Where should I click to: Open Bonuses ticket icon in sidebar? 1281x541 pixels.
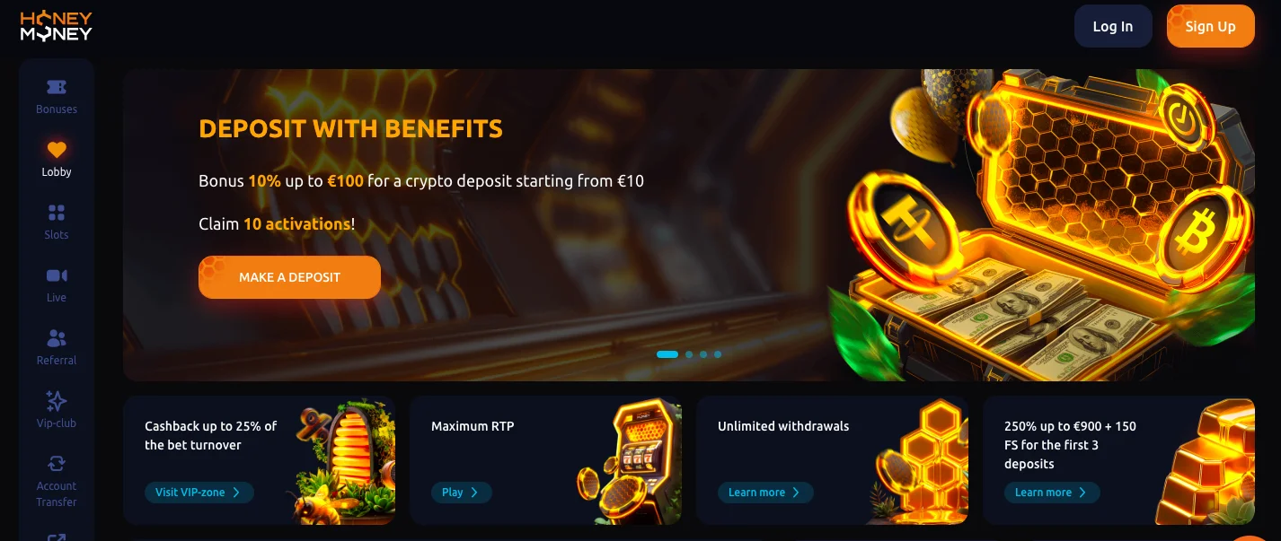pyautogui.click(x=57, y=88)
